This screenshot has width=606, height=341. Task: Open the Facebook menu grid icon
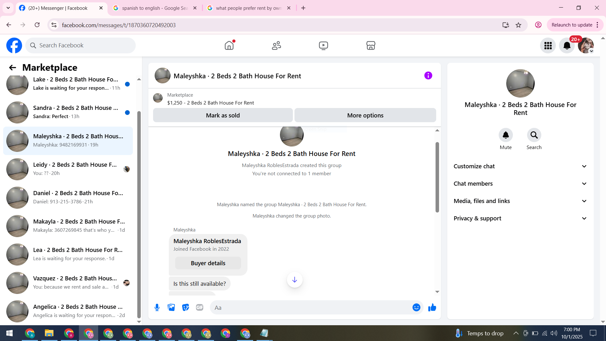(548, 45)
